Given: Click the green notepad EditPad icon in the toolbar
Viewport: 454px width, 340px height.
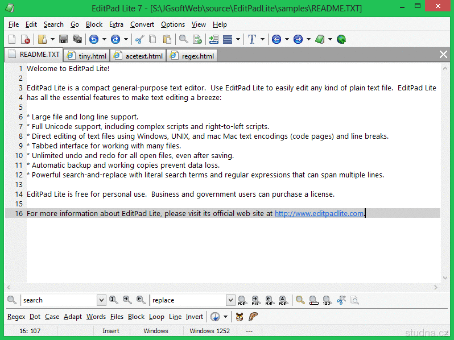Looking at the screenshot, I should point(320,39).
